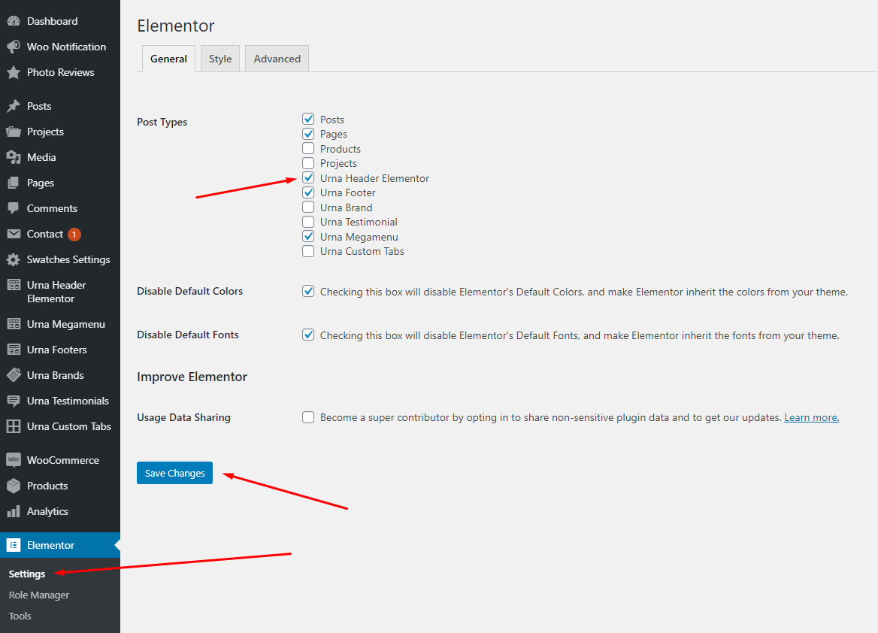Open the Learn more link

point(811,417)
